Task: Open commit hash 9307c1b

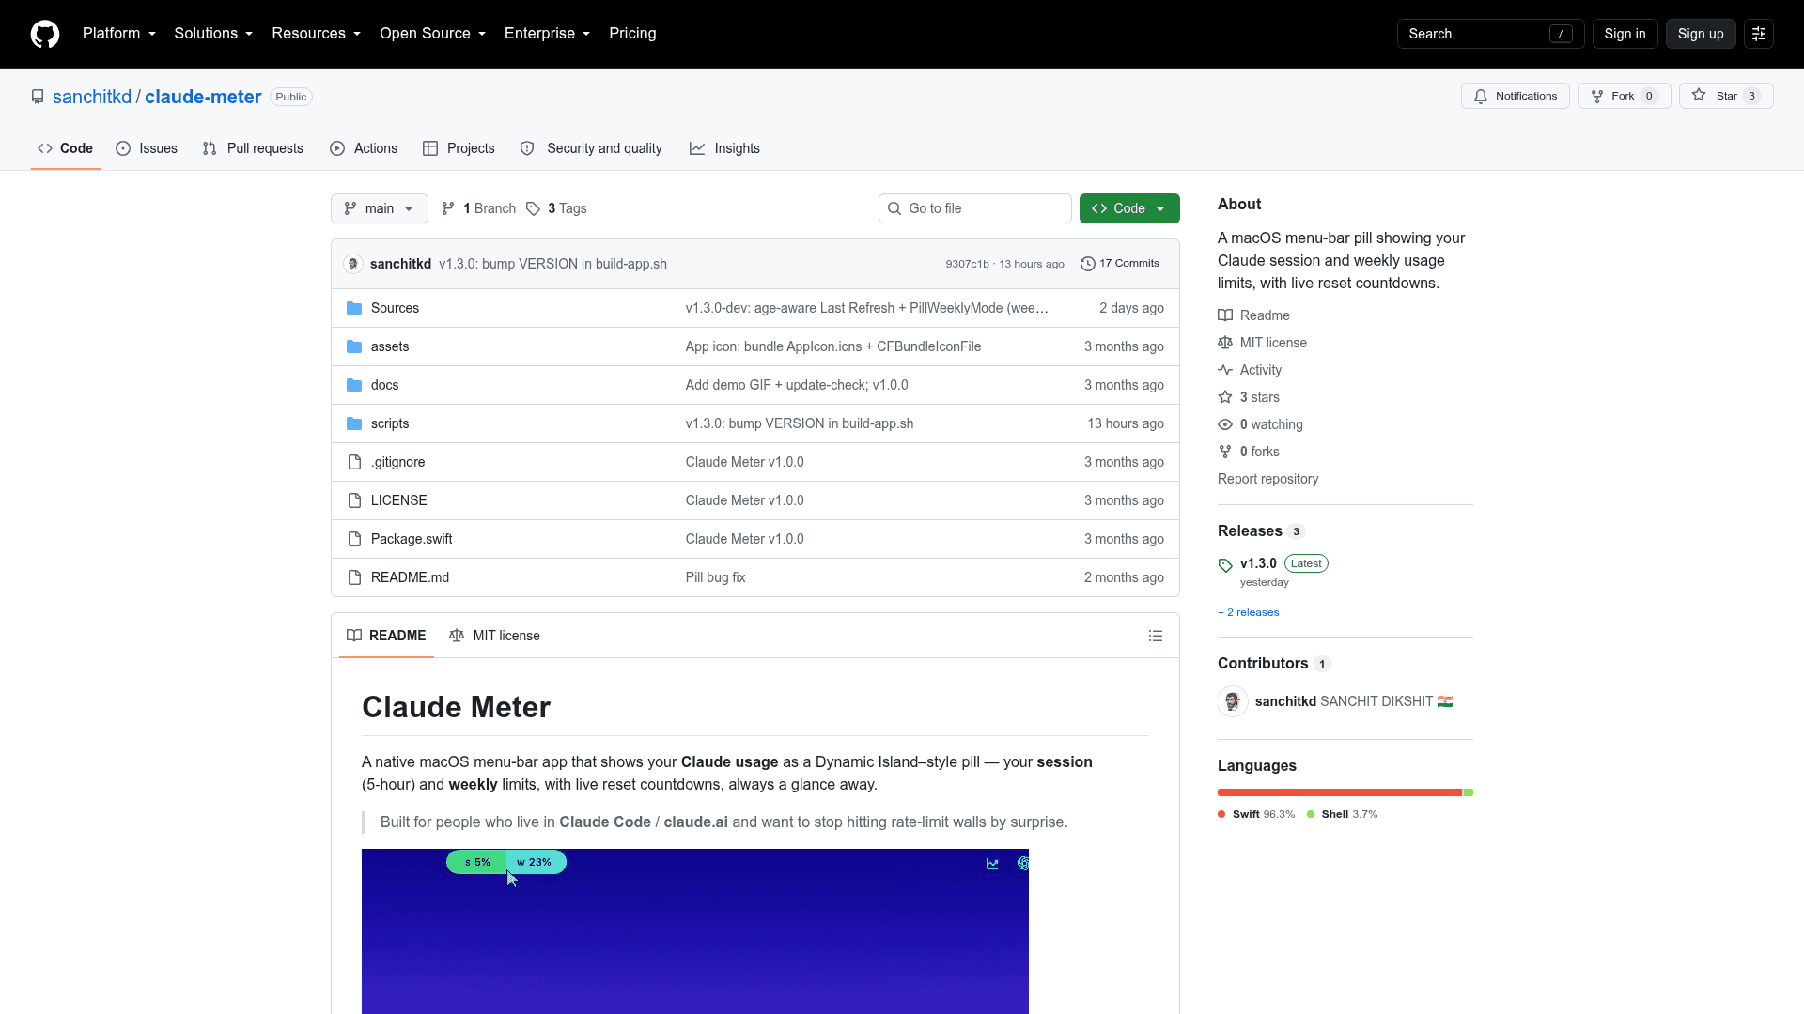Action: click(967, 264)
